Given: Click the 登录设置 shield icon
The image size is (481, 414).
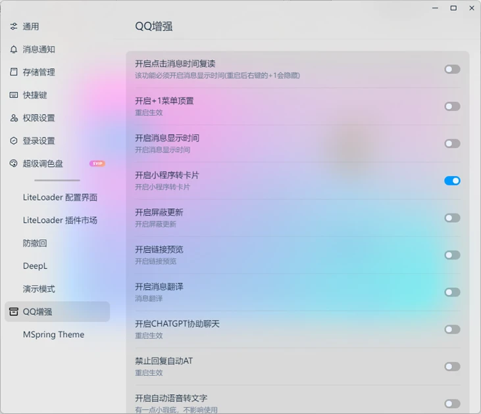Looking at the screenshot, I should point(14,141).
